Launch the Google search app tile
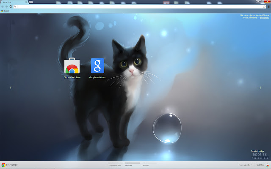 click(97, 68)
